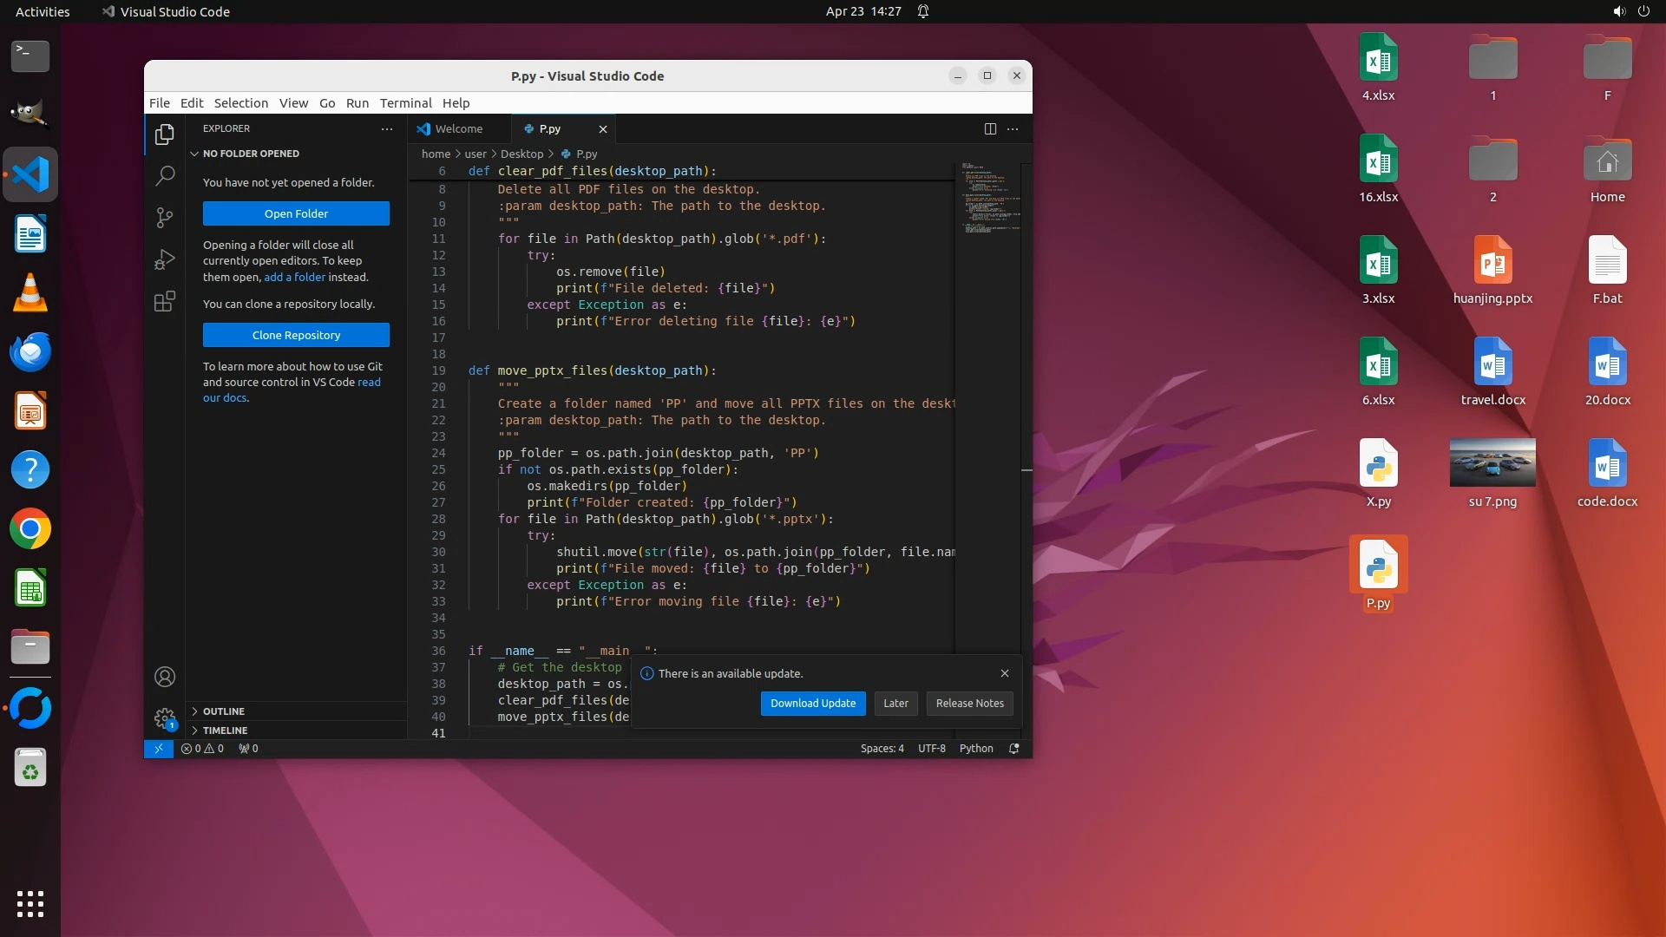The width and height of the screenshot is (1666, 937).
Task: Click the code minimap overview
Action: pos(989,200)
